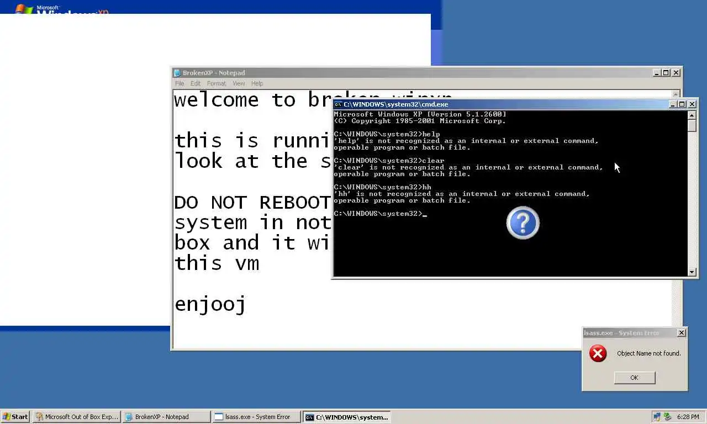The image size is (707, 424).
Task: Close the BrokenXP Notepad window
Action: point(676,73)
